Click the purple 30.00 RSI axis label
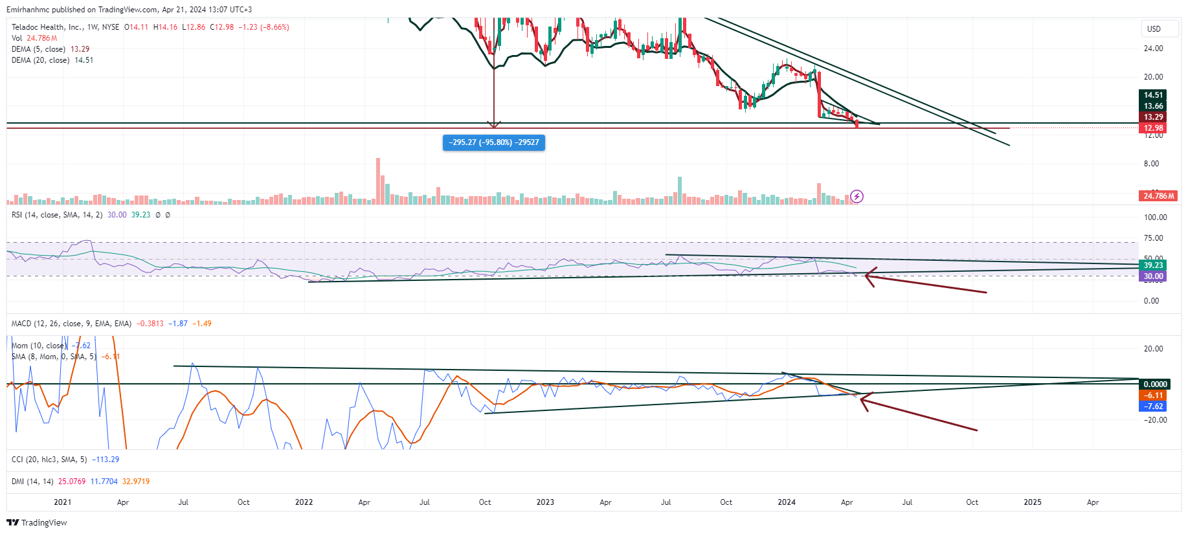 coord(1153,276)
